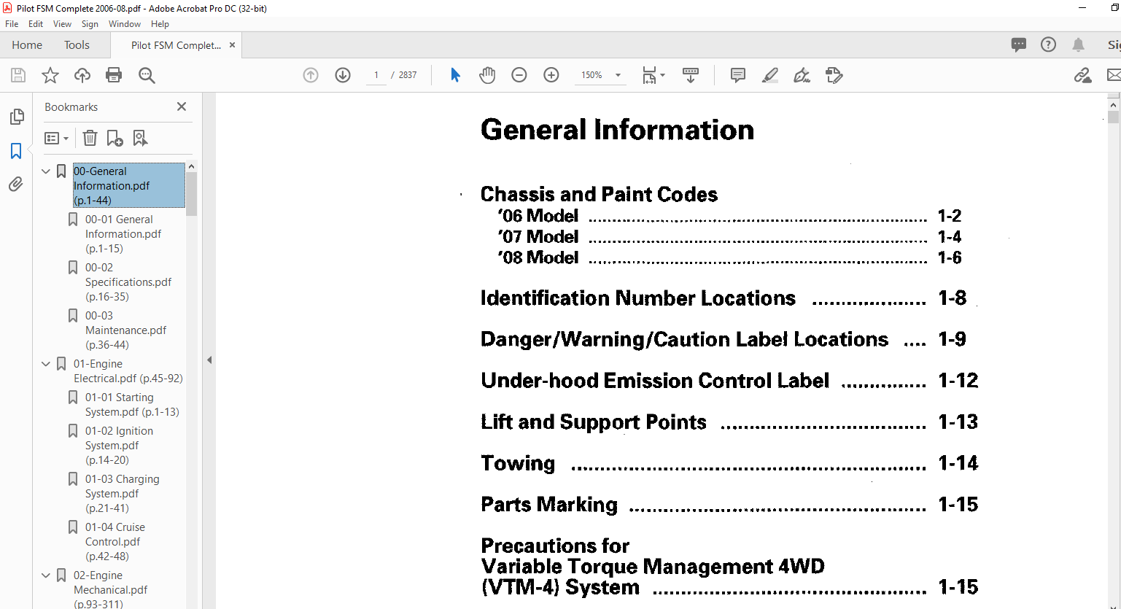The height and width of the screenshot is (609, 1121).
Task: Collapse the 01-Engine Electrical bookmark
Action: pos(46,364)
